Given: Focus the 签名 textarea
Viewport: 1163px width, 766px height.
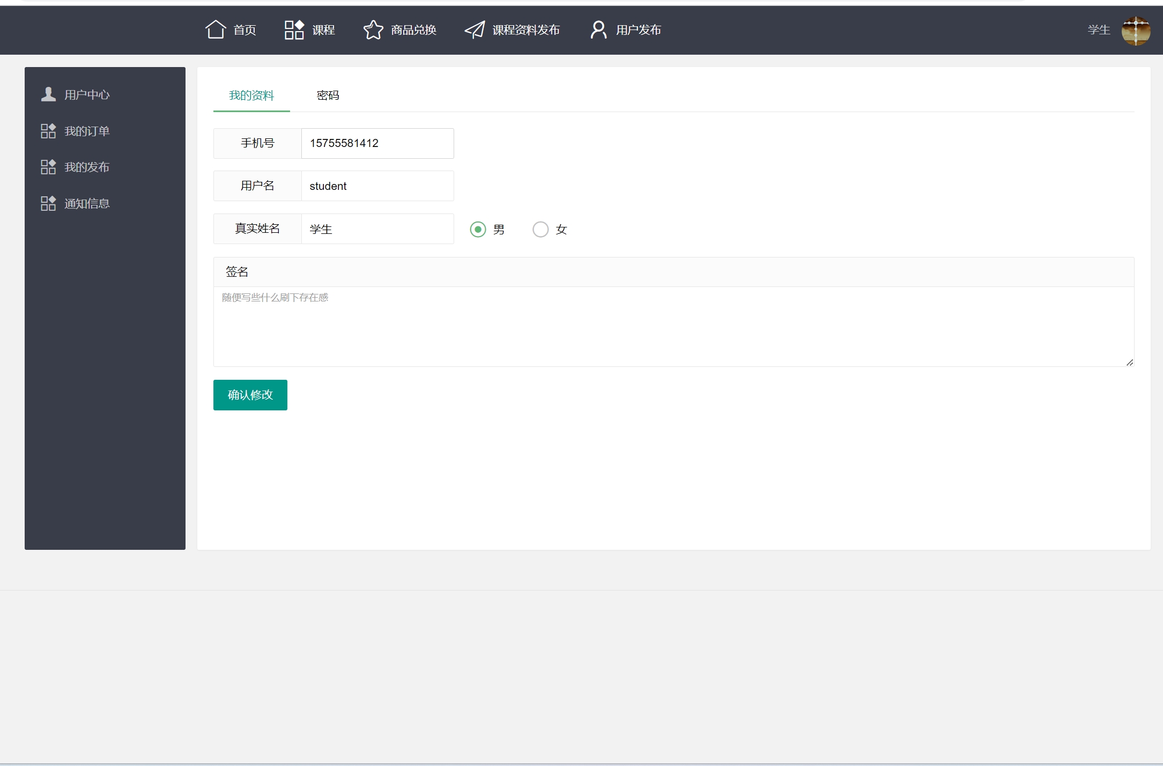Looking at the screenshot, I should click(673, 326).
